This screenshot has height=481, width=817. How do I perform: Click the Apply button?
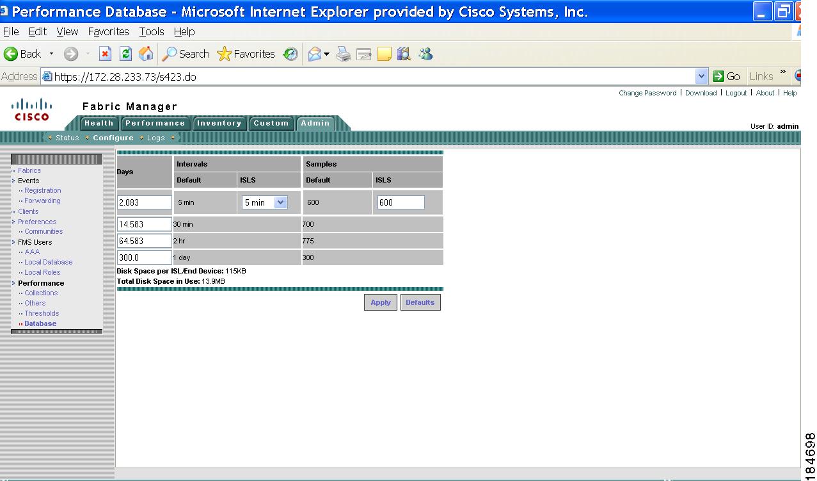381,302
